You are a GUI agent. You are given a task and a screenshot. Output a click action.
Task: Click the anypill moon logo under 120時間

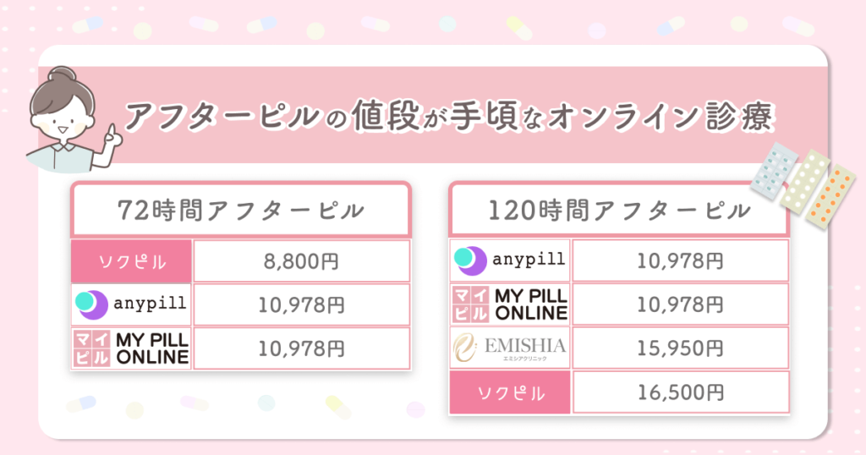point(470,260)
